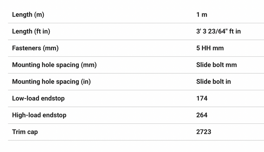Viewport: 264px width, 152px height.
Task: Click the Length (m) label
Action: click(x=28, y=15)
